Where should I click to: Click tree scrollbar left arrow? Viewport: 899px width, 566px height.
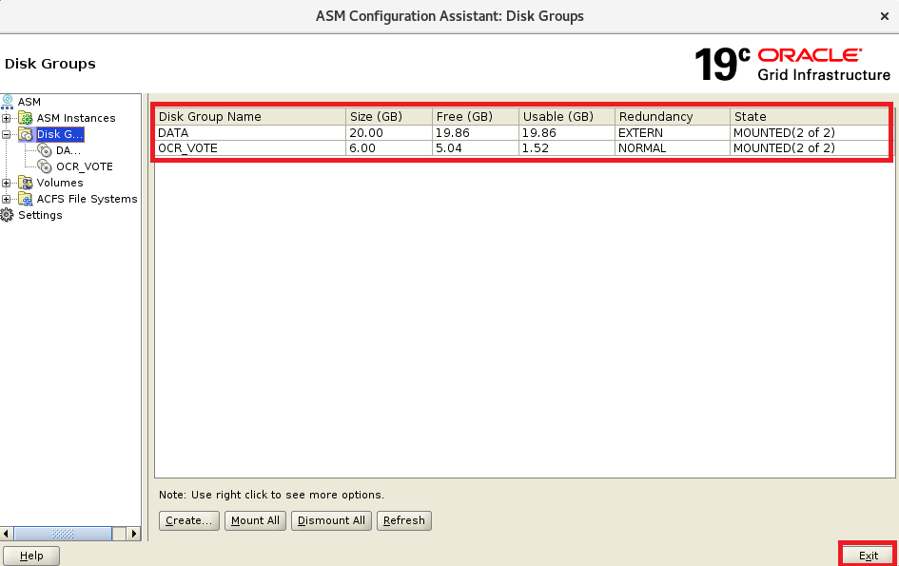coord(6,534)
